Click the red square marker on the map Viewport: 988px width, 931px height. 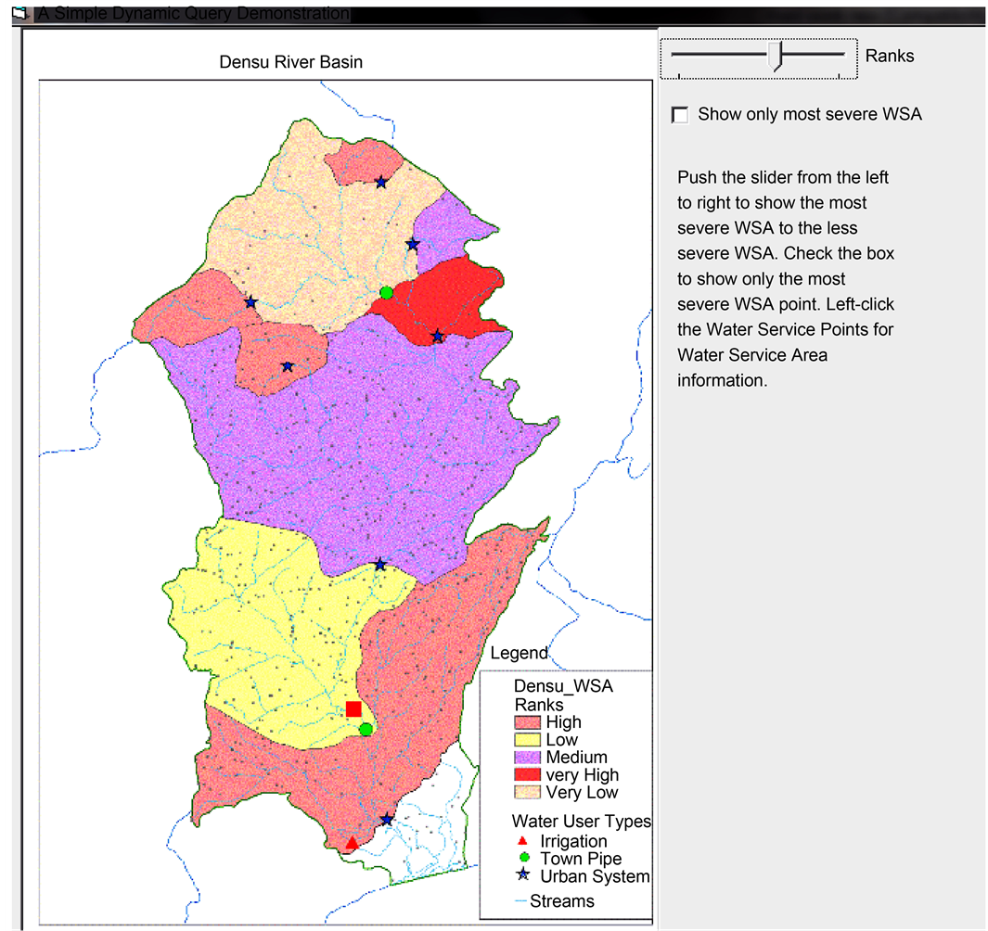point(353,709)
